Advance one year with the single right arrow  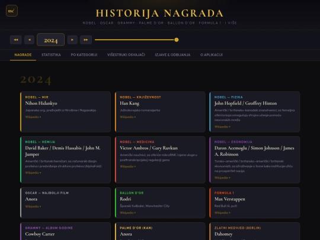(x=72, y=40)
